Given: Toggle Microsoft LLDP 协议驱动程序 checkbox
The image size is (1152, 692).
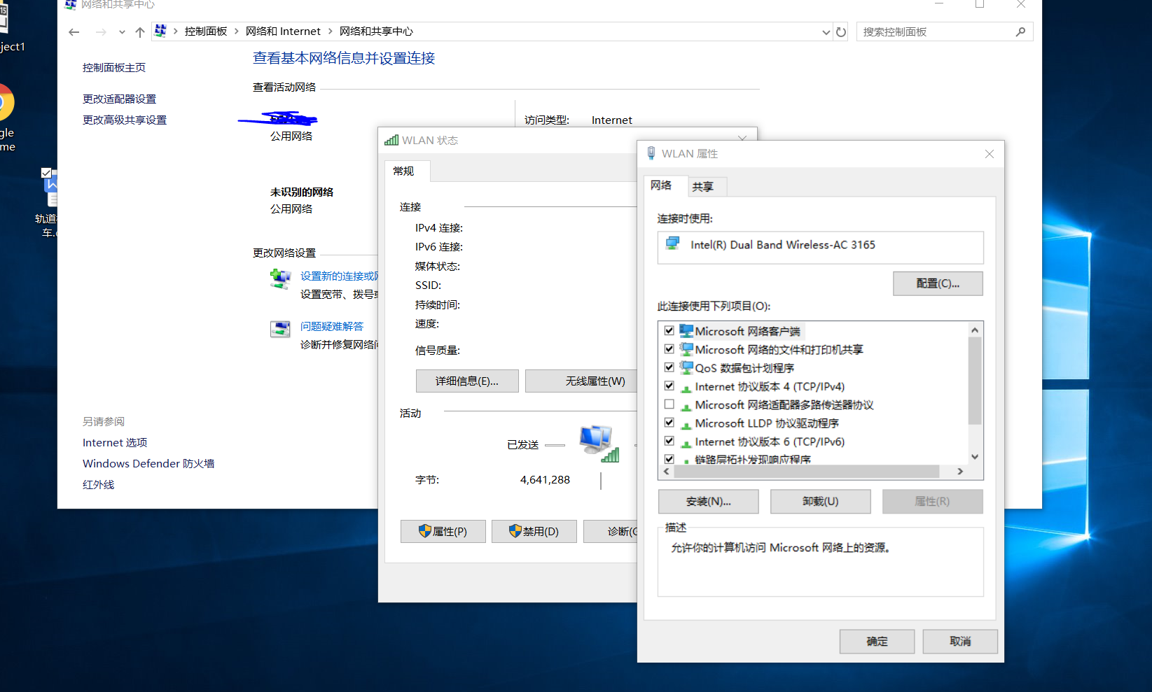Looking at the screenshot, I should tap(669, 423).
